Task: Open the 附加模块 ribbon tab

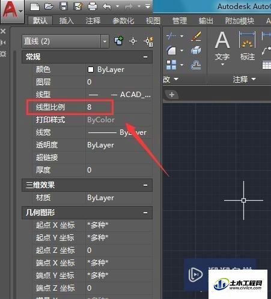Action: point(240,20)
